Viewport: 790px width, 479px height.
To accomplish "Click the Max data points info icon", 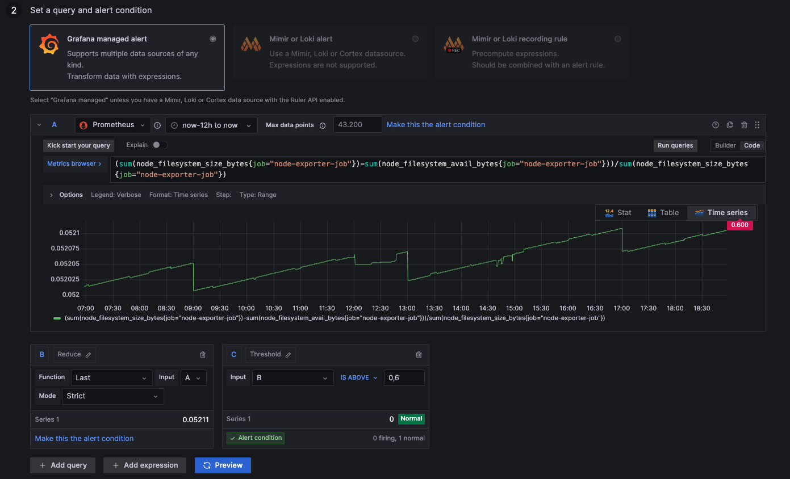I will click(x=323, y=125).
